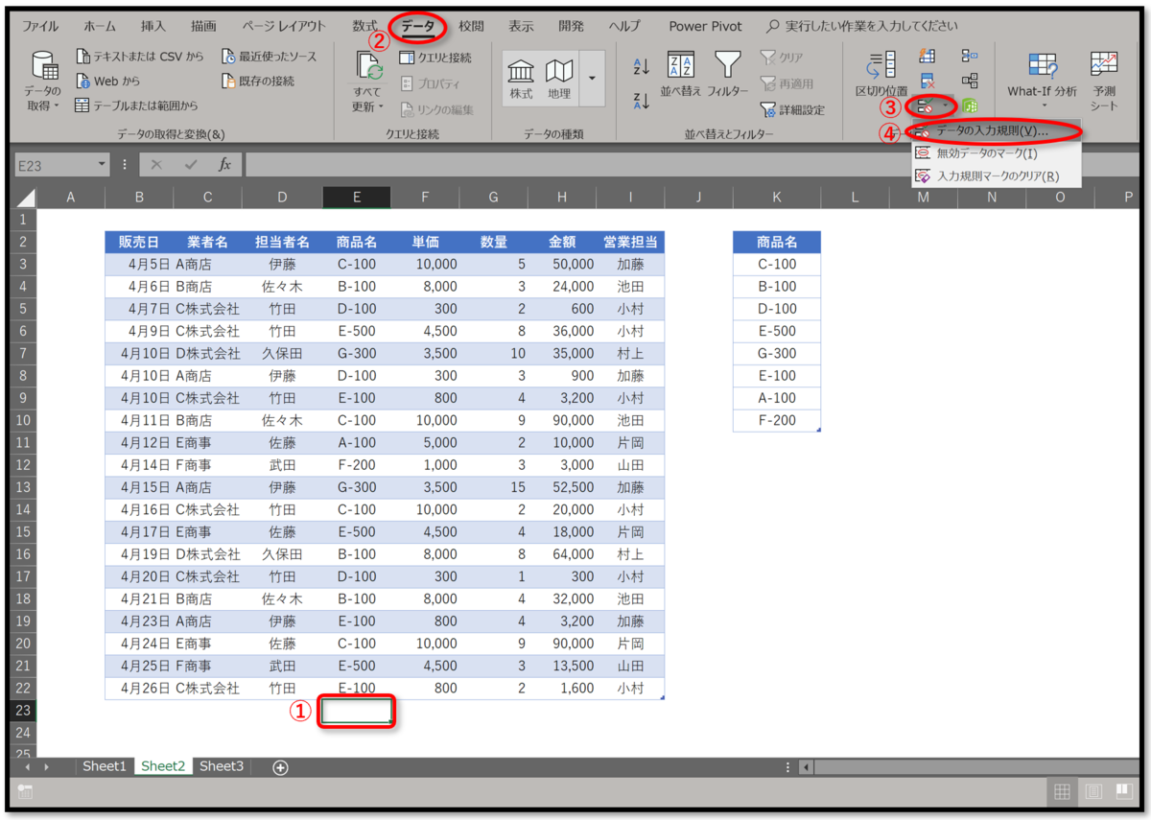
Task: Select the 金額 cell 52,500
Action: click(x=562, y=487)
